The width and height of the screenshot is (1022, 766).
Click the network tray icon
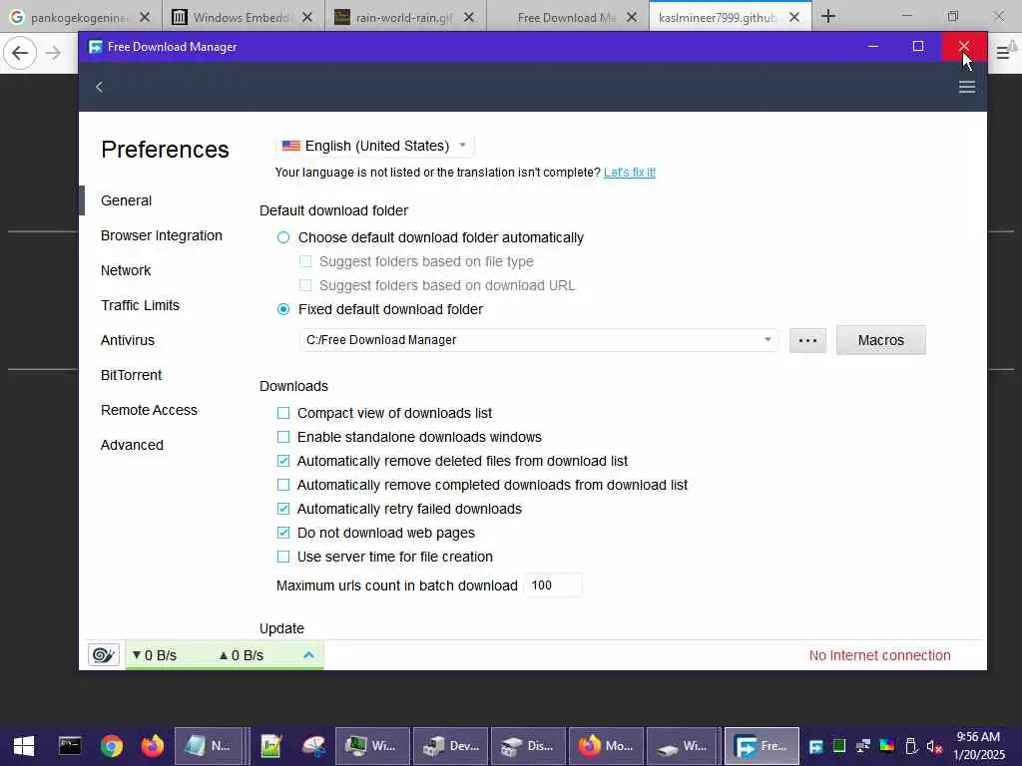[x=862, y=746]
